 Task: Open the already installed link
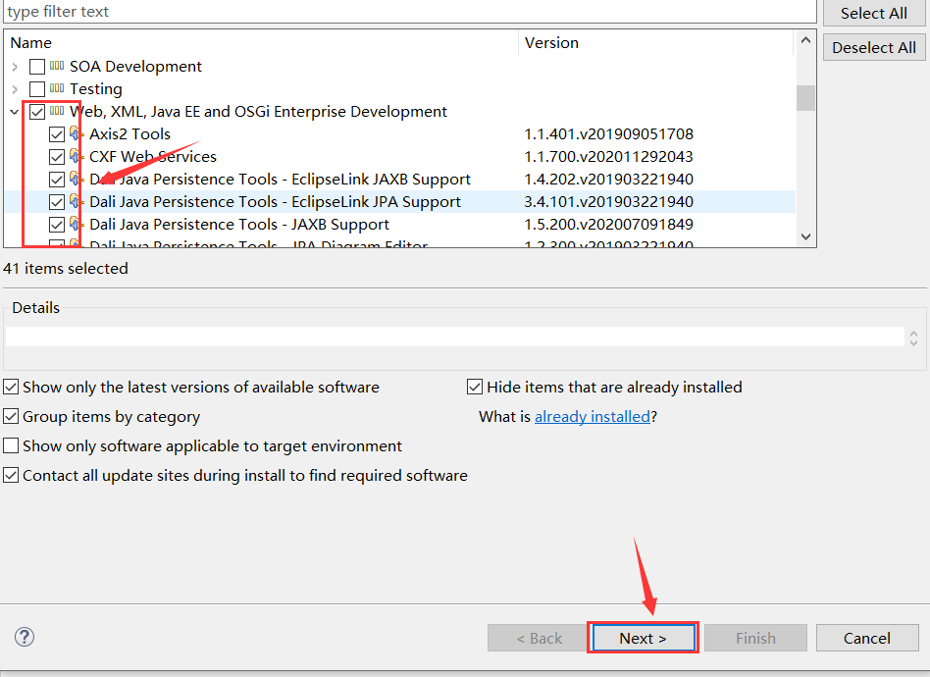pos(592,417)
